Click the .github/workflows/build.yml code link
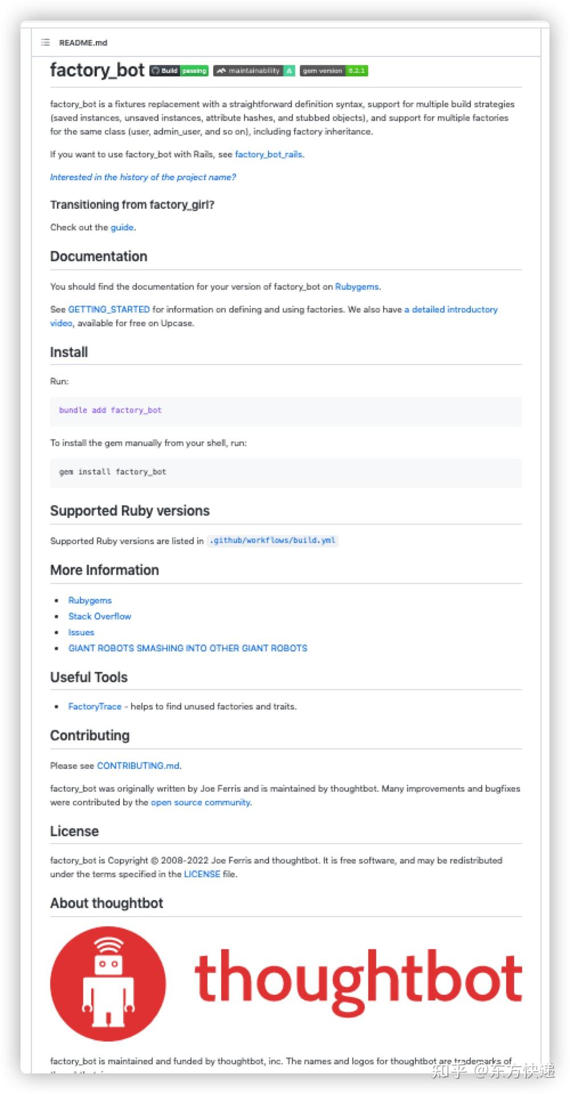Image resolution: width=570 pixels, height=1094 pixels. pos(272,540)
